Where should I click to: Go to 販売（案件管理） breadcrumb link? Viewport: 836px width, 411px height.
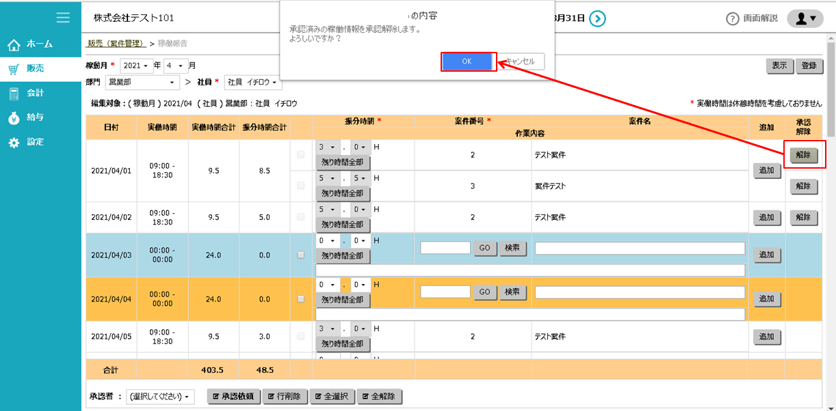[x=116, y=44]
